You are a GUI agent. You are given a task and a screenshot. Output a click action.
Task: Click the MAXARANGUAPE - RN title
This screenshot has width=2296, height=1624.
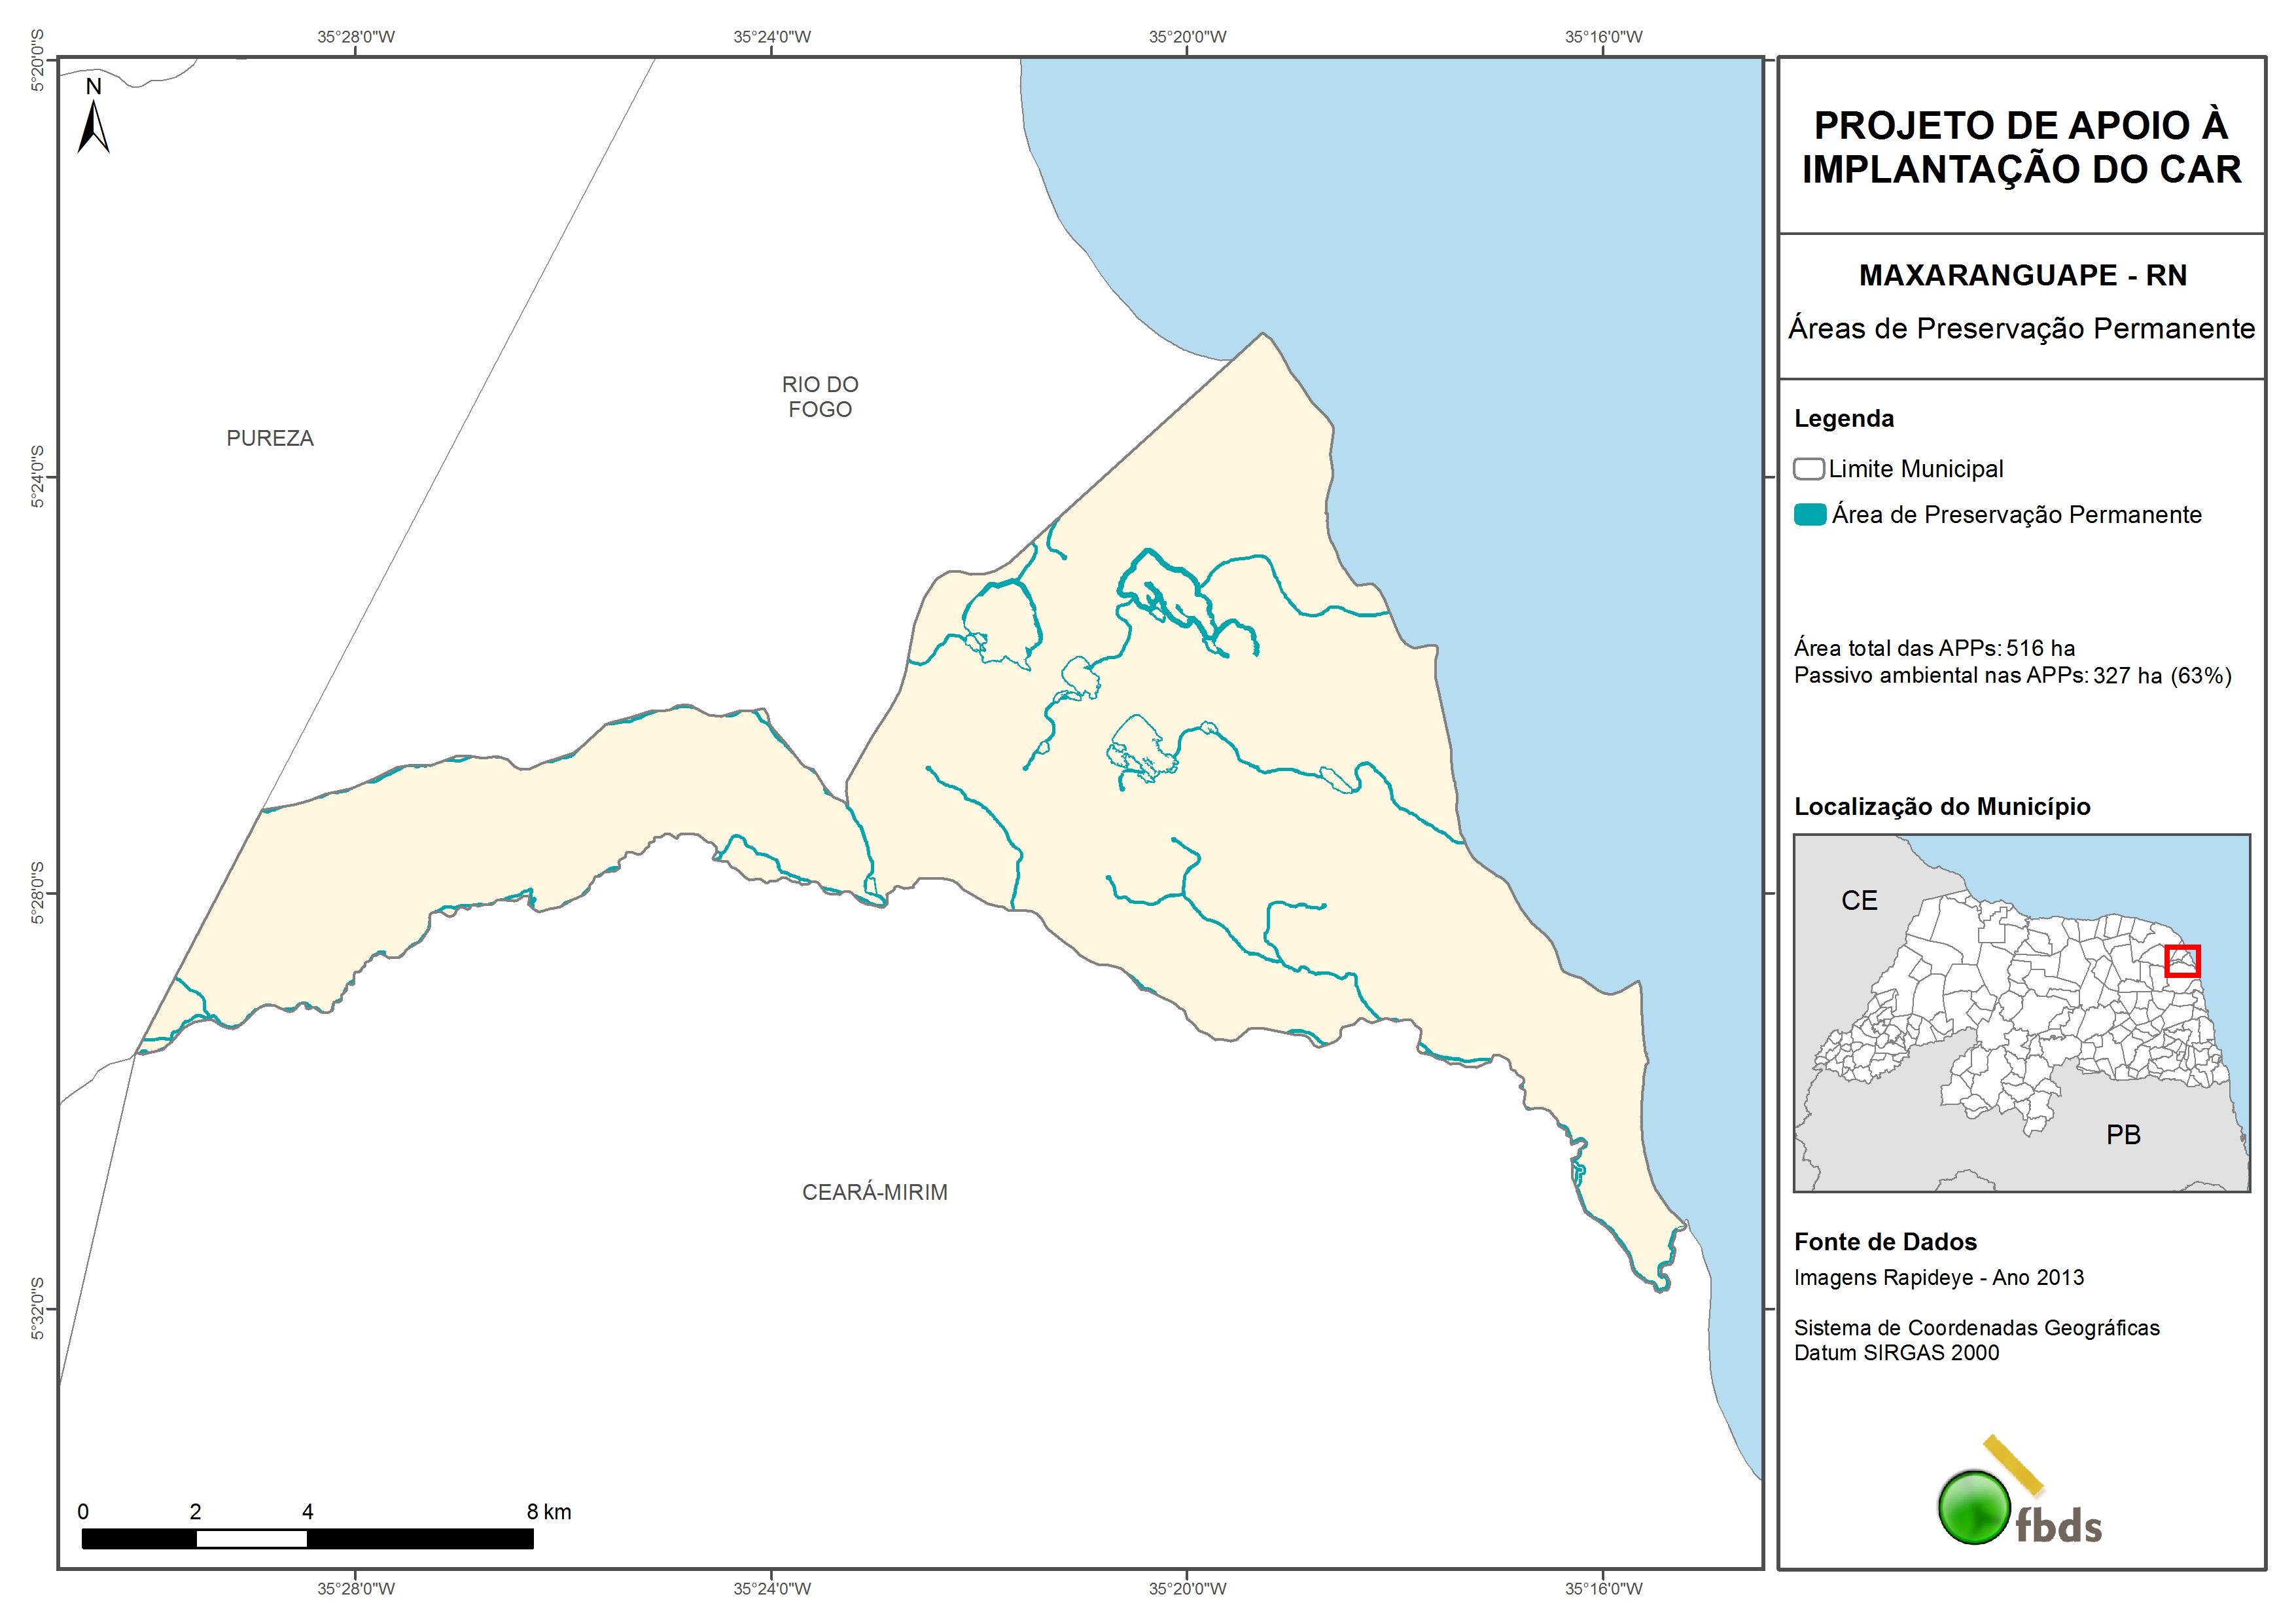coord(2022,275)
